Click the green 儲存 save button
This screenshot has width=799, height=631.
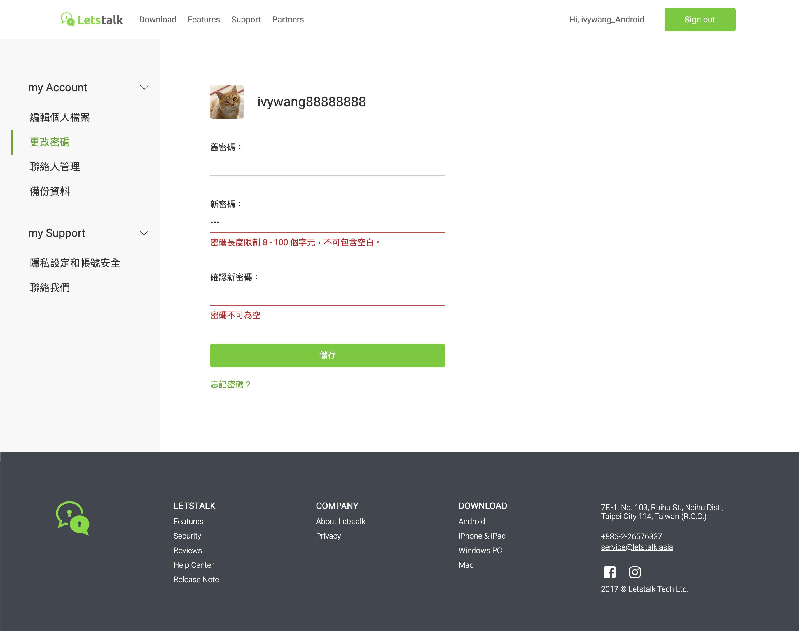327,356
